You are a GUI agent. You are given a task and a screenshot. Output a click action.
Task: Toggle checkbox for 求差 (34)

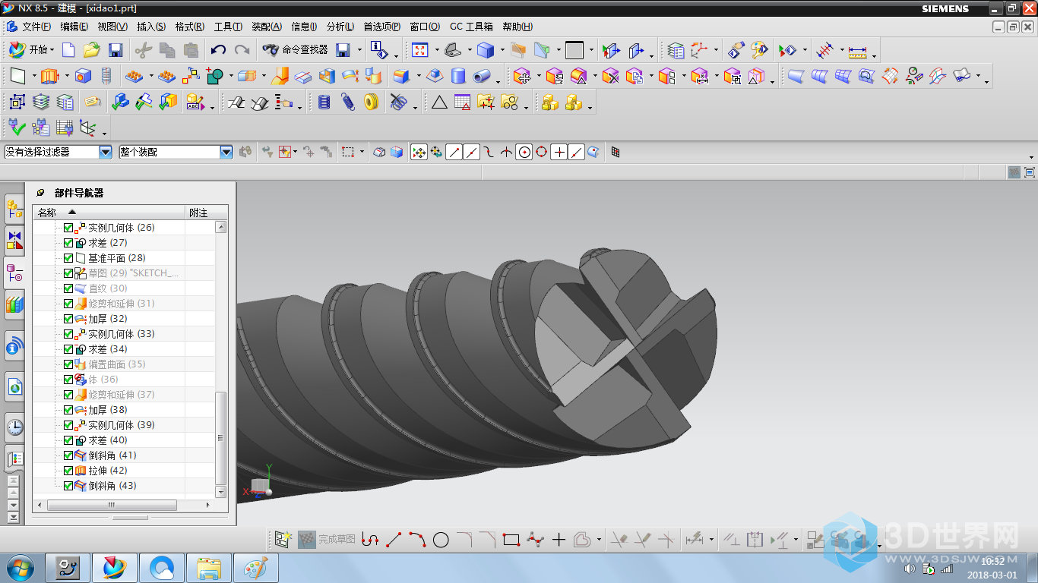tap(68, 349)
